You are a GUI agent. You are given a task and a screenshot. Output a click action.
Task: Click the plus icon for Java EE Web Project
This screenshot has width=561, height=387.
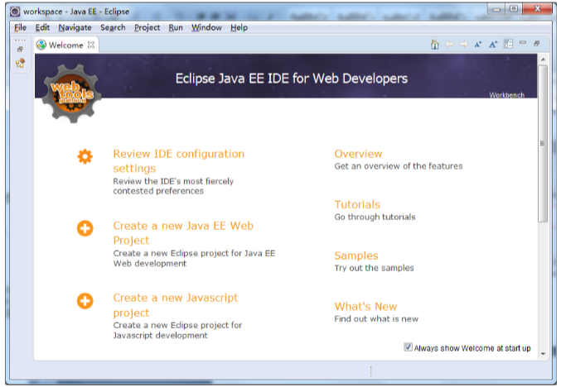(x=85, y=228)
